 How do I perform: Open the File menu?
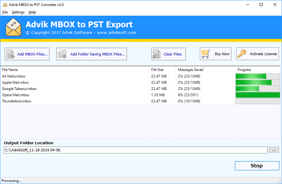[x=5, y=12]
